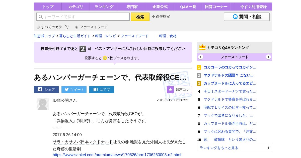Focus the keyword search input field
This screenshot has width=301, height=158.
point(83,17)
